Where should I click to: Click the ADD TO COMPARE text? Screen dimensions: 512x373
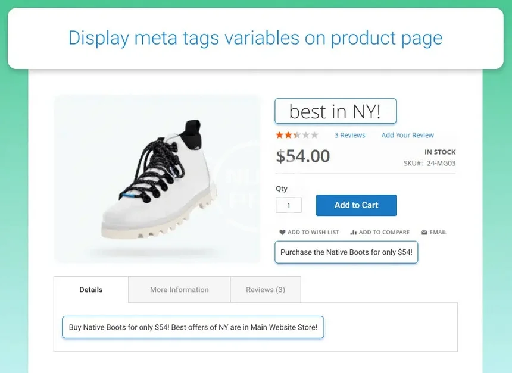[x=384, y=233]
